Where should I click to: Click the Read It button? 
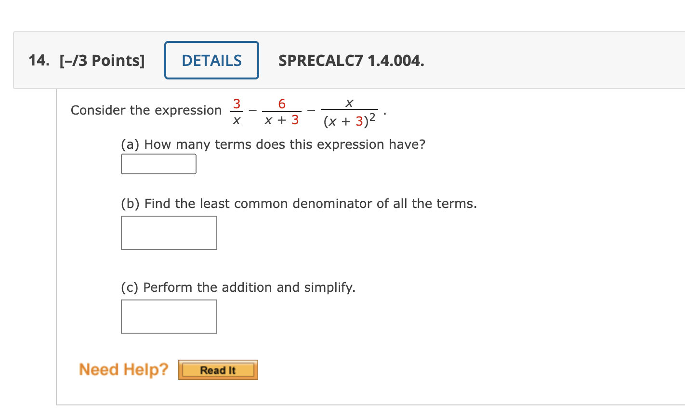point(218,370)
